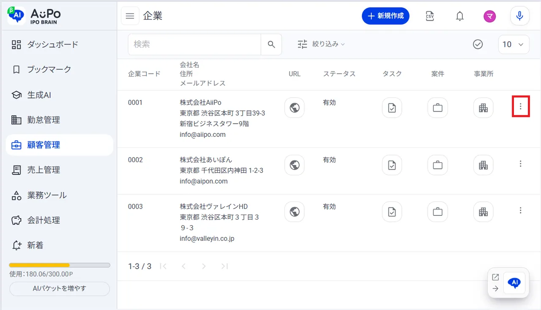Open URL globe for 株式会社ヴァレインHD
Image resolution: width=541 pixels, height=310 pixels.
pos(295,212)
